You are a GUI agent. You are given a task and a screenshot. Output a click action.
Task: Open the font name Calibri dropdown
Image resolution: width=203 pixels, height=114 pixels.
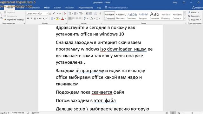click(38, 14)
